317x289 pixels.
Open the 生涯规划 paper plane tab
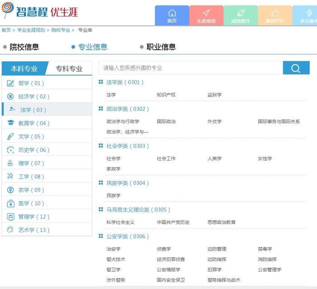(207, 15)
